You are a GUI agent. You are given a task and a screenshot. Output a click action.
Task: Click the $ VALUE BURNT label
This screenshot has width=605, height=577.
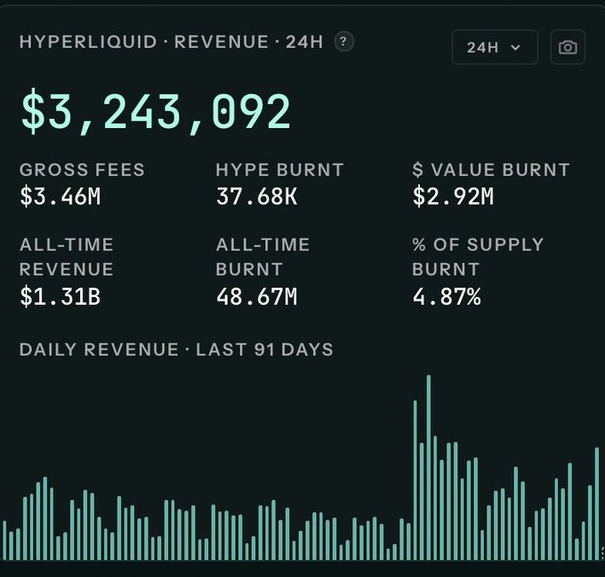[491, 170]
